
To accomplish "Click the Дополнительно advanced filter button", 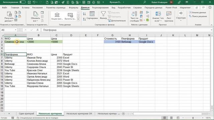I will point(117,21).
